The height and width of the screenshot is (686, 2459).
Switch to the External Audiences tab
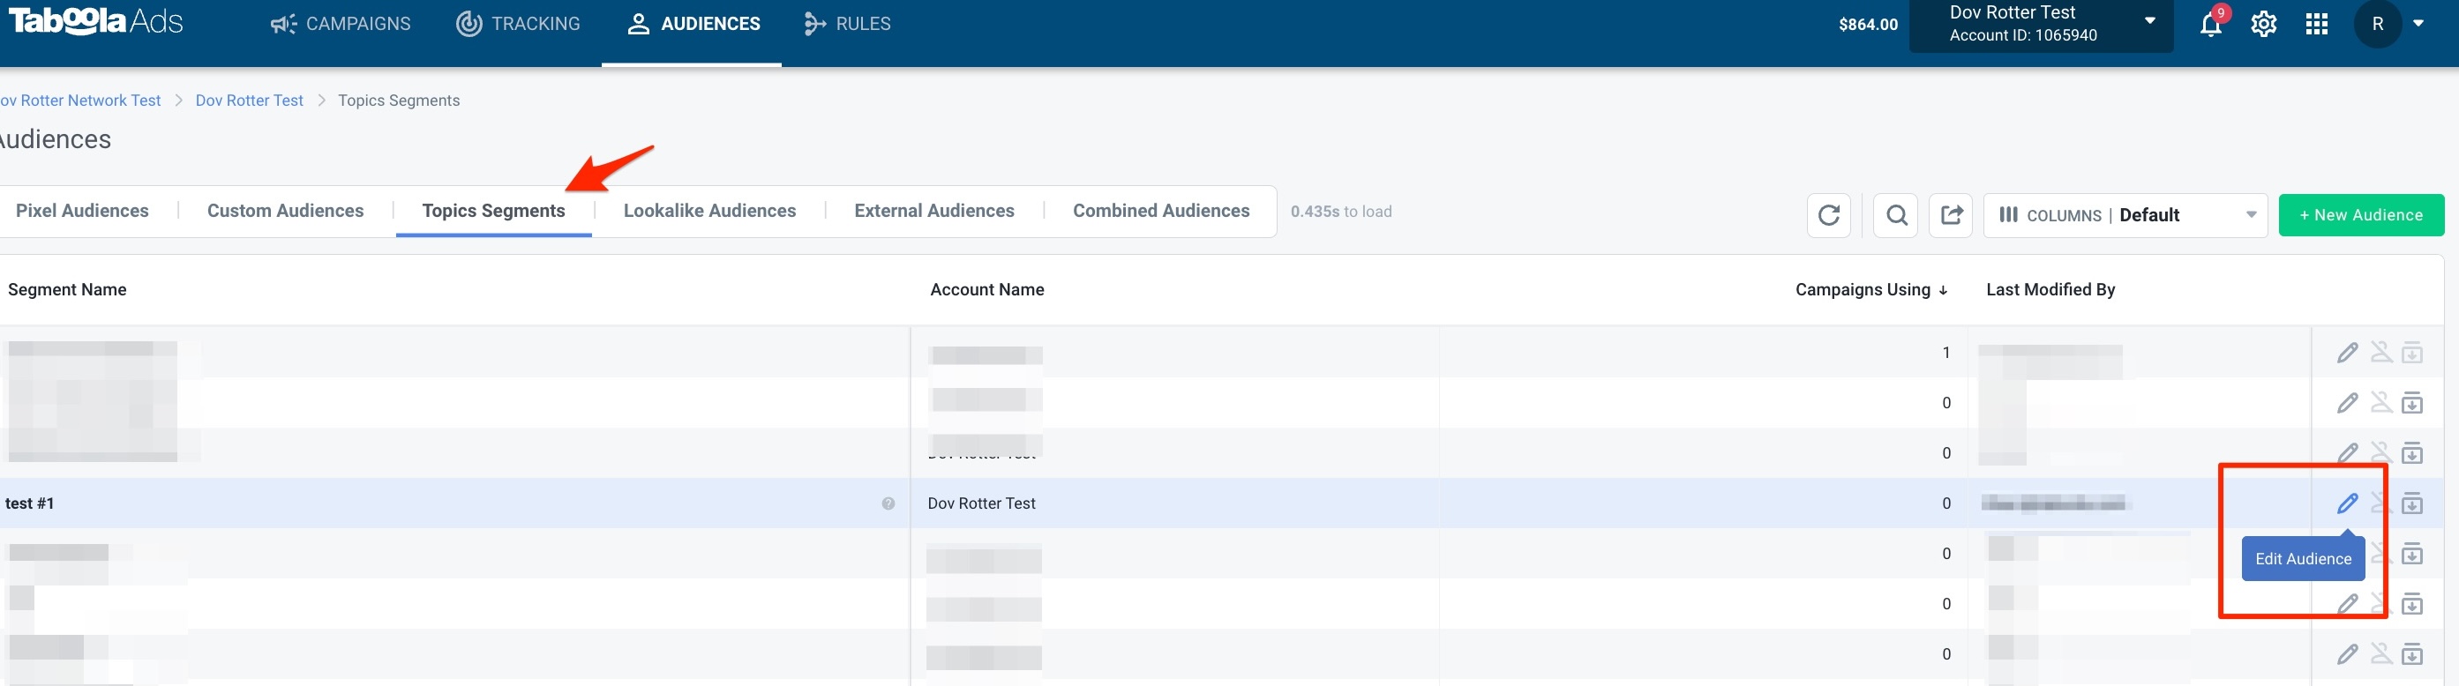(933, 211)
